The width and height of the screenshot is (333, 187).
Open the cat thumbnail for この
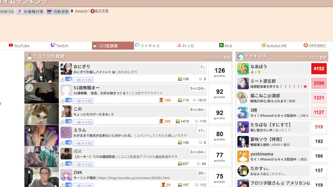point(42,115)
